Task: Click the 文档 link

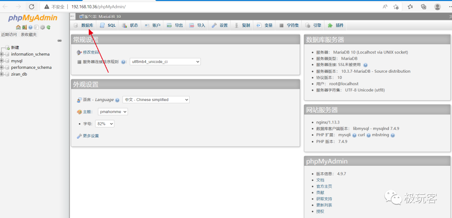Action: pos(320,180)
